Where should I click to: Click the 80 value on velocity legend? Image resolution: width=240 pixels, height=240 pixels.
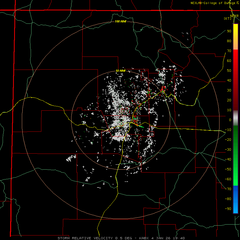(229, 41)
